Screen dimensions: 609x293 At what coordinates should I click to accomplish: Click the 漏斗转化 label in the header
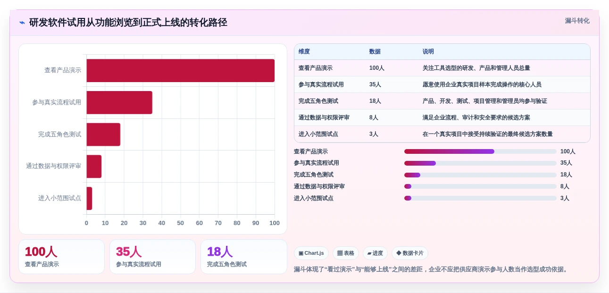point(577,21)
